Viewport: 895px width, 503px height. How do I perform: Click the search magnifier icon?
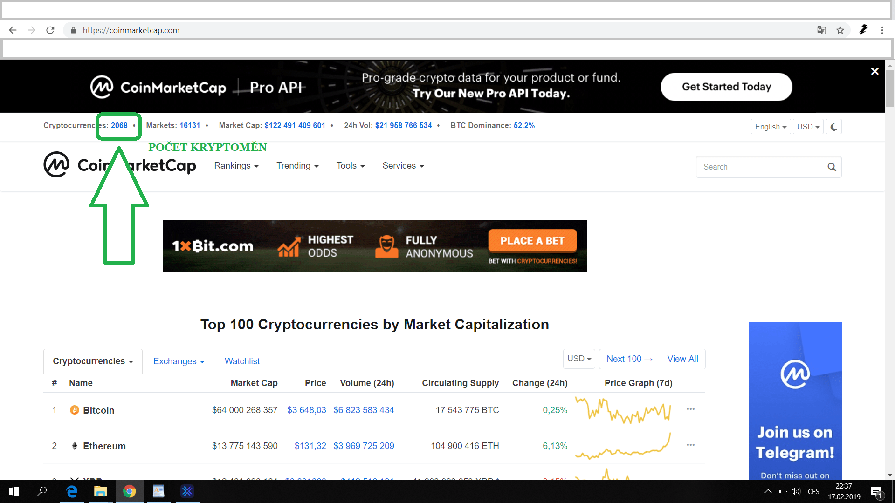pos(832,167)
